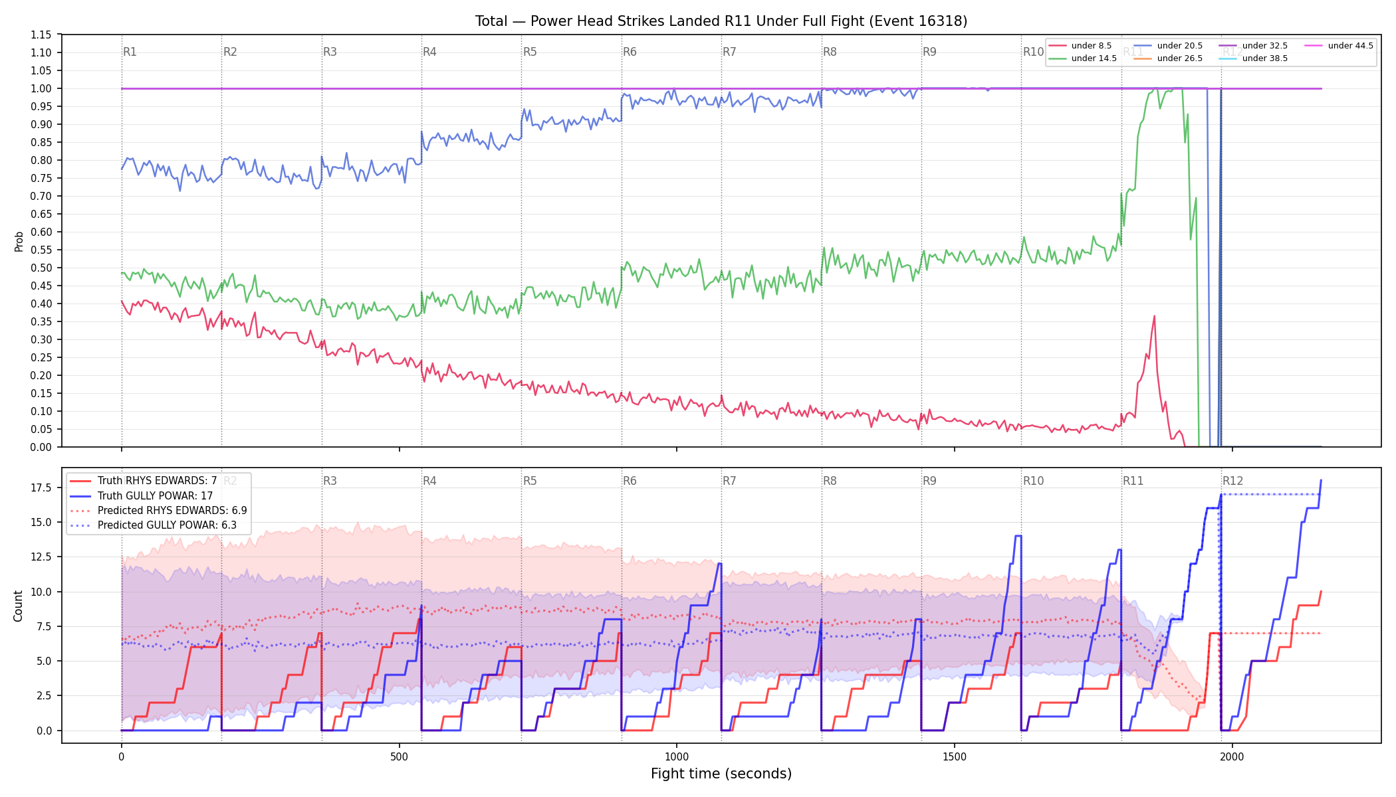Click the 0.00 tick on probability axis
1396x797 pixels.
coord(41,447)
